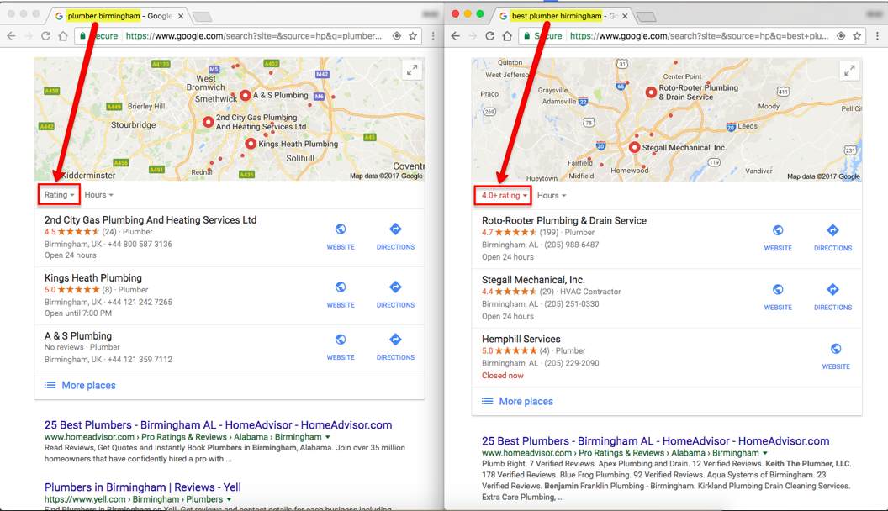This screenshot has width=888, height=511.
Task: Bookmark page with star in right browser
Action: pos(857,35)
